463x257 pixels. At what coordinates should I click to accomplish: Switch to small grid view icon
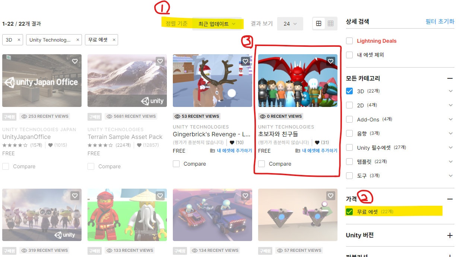click(x=331, y=23)
